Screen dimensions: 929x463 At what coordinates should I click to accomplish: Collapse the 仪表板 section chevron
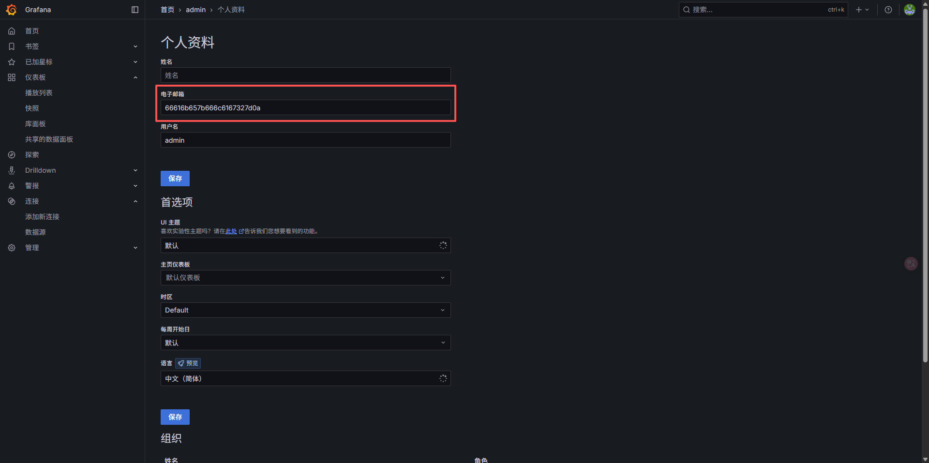135,77
